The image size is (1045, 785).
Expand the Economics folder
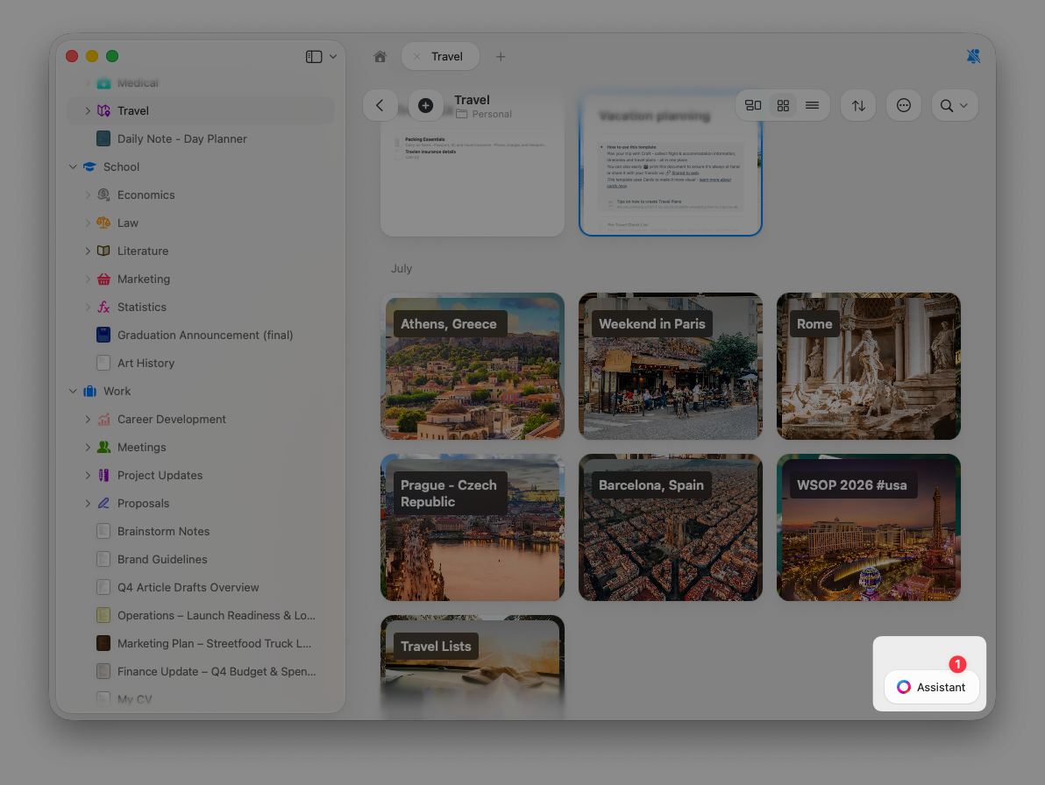88,194
